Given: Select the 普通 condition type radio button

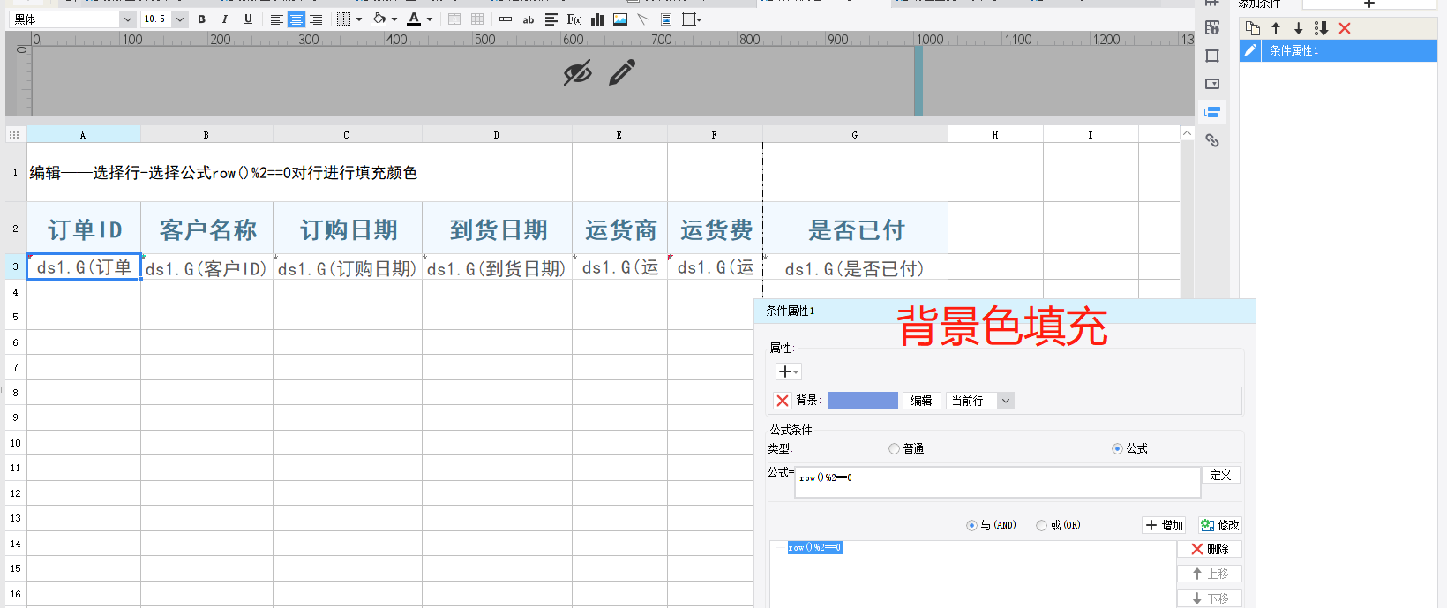Looking at the screenshot, I should click(x=894, y=449).
